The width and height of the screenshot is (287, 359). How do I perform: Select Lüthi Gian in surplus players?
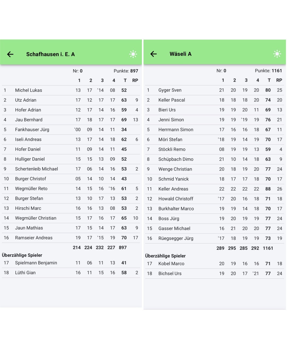[25, 273]
